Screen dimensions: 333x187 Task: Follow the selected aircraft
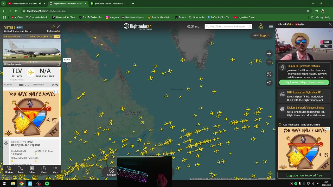(32, 170)
